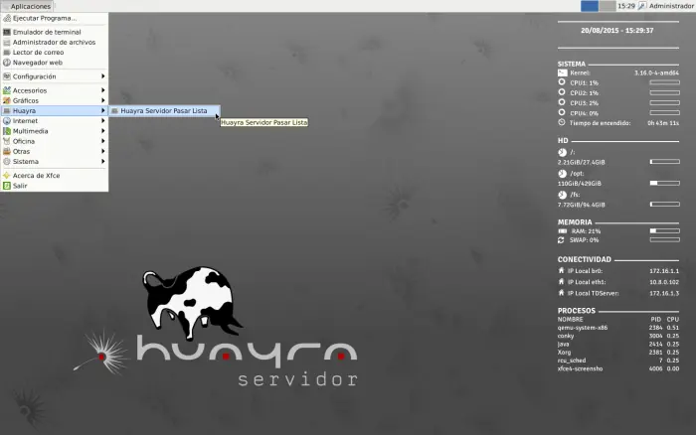Click the Huayra Servidor Pasar Lista icon
Screen dimensions: 696x435
pos(114,111)
